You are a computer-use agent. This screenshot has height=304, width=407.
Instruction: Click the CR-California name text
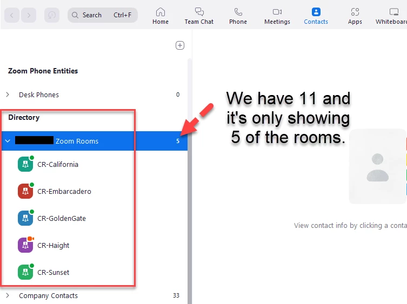click(58, 165)
